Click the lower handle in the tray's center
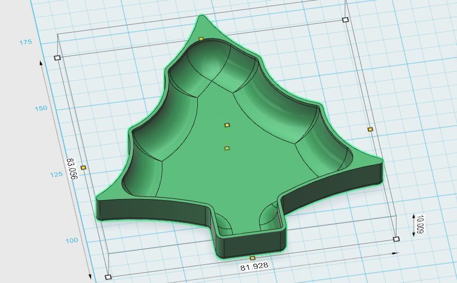The image size is (457, 283). (227, 148)
